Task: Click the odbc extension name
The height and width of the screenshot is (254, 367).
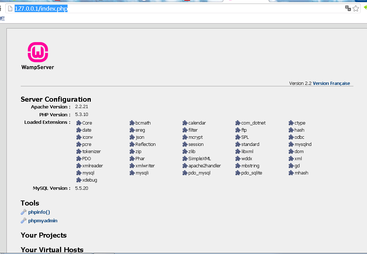Action: 299,137
